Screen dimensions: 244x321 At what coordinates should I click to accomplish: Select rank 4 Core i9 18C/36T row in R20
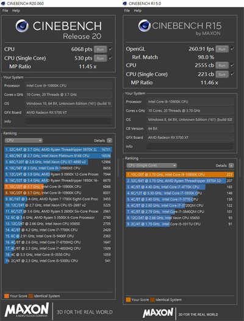tap(58, 168)
